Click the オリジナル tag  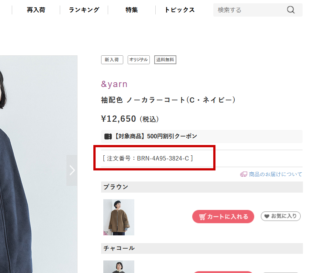139,60
